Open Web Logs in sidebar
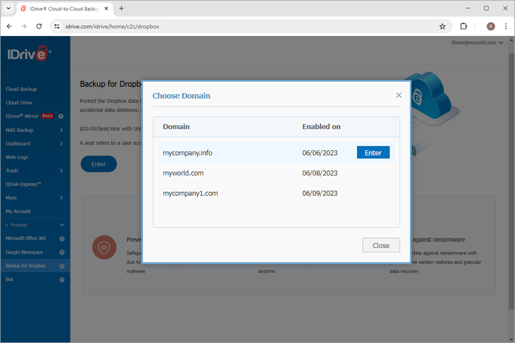515x343 pixels. click(17, 157)
